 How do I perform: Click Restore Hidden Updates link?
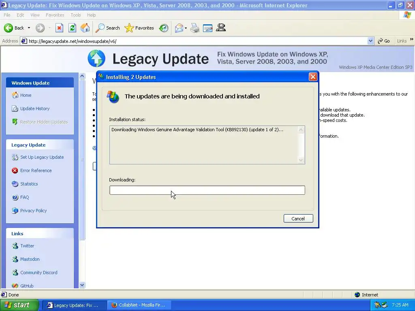(x=44, y=122)
